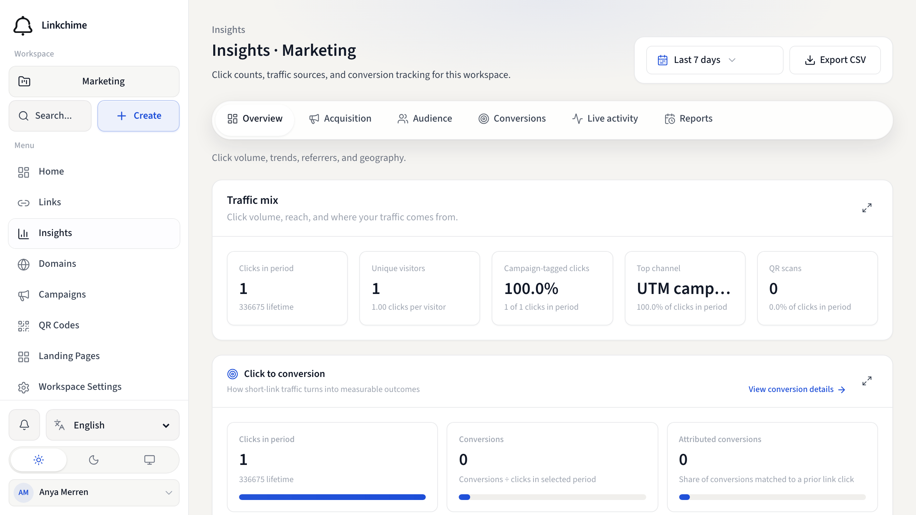
Task: Open Workspace Settings
Action: coord(94,387)
